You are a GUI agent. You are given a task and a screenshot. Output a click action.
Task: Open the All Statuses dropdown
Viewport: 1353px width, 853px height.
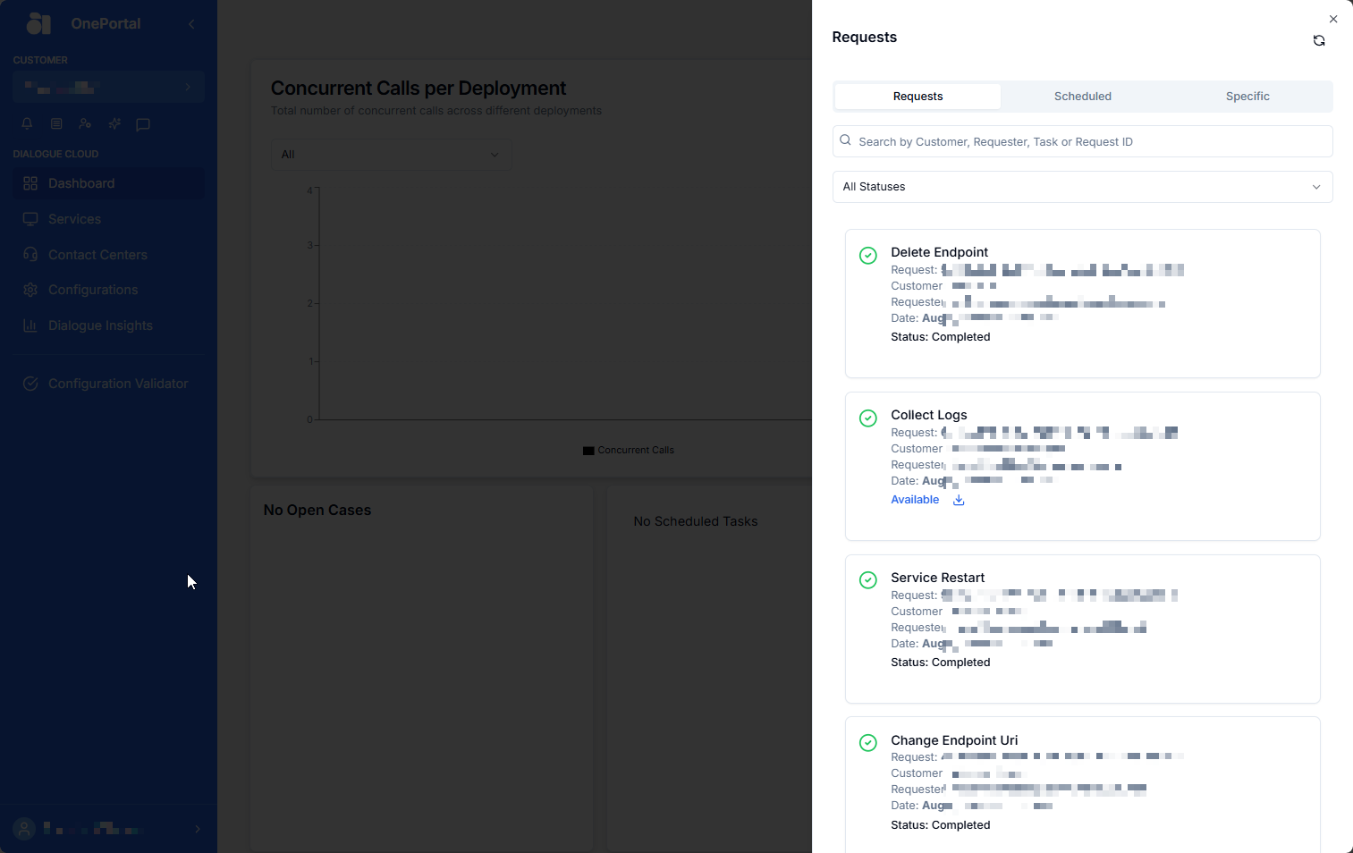[x=1082, y=187]
